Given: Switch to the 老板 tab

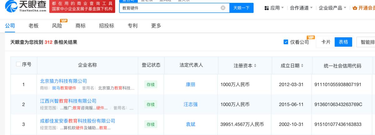Looking at the screenshot, I should [x=33, y=26].
